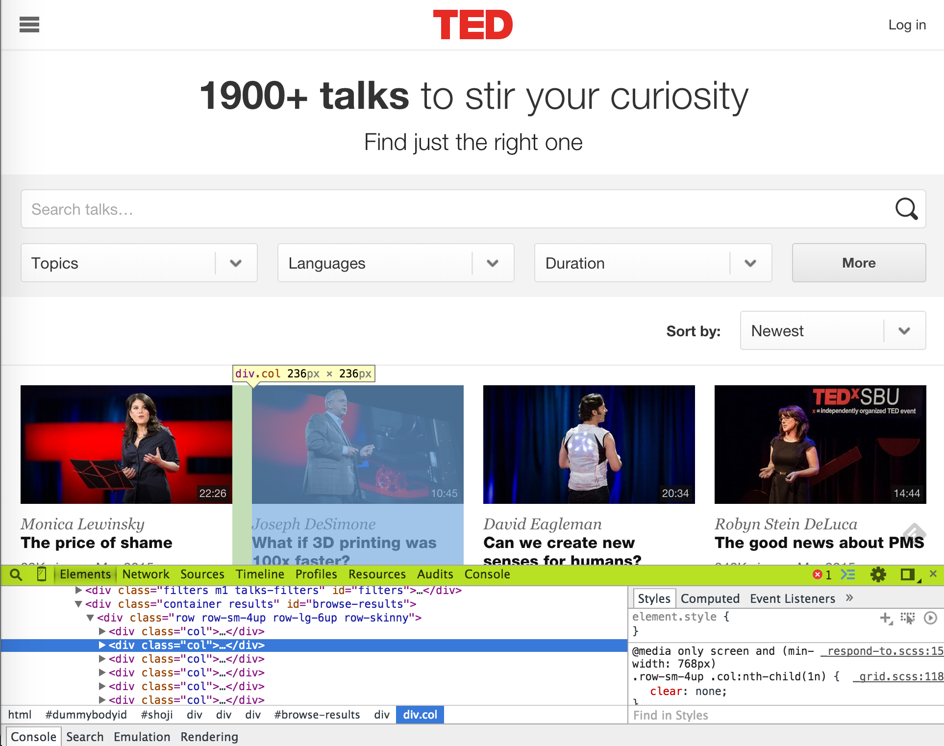Switch to the Sources tab
The width and height of the screenshot is (944, 746).
coord(202,574)
